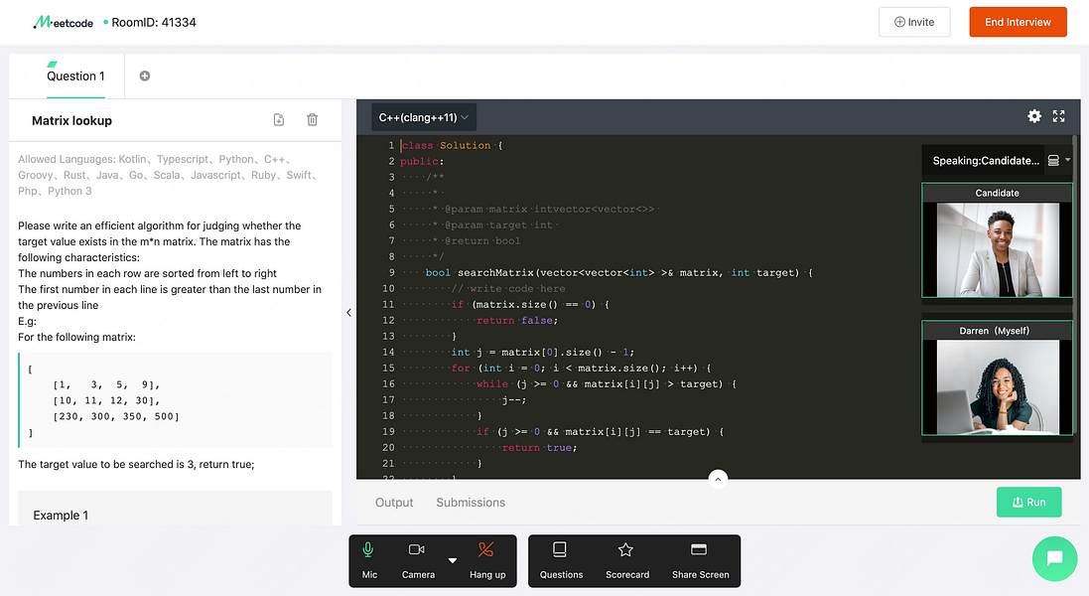This screenshot has height=596, width=1089.
Task: Click End Interview button
Action: point(1018,22)
